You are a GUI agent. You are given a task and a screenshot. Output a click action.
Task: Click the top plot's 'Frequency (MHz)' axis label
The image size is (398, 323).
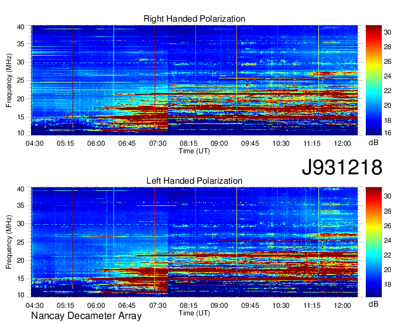click(x=9, y=80)
